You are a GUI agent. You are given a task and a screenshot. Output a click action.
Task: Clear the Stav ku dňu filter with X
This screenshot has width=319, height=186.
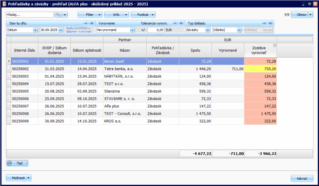92,23
